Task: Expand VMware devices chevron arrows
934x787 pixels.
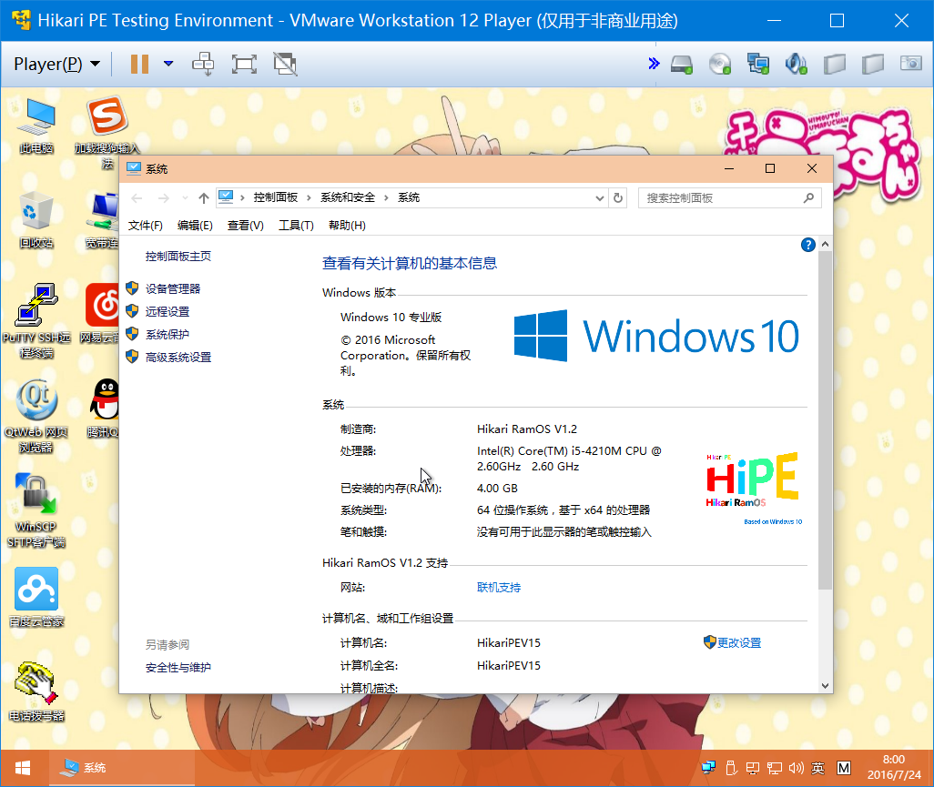Action: pyautogui.click(x=654, y=63)
